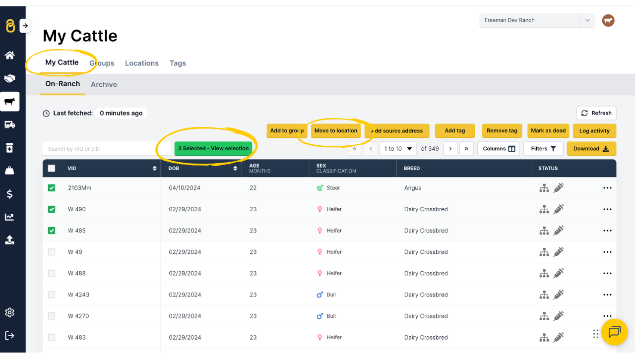
Task: Open the truck transport sidebar icon
Action: pos(10,125)
